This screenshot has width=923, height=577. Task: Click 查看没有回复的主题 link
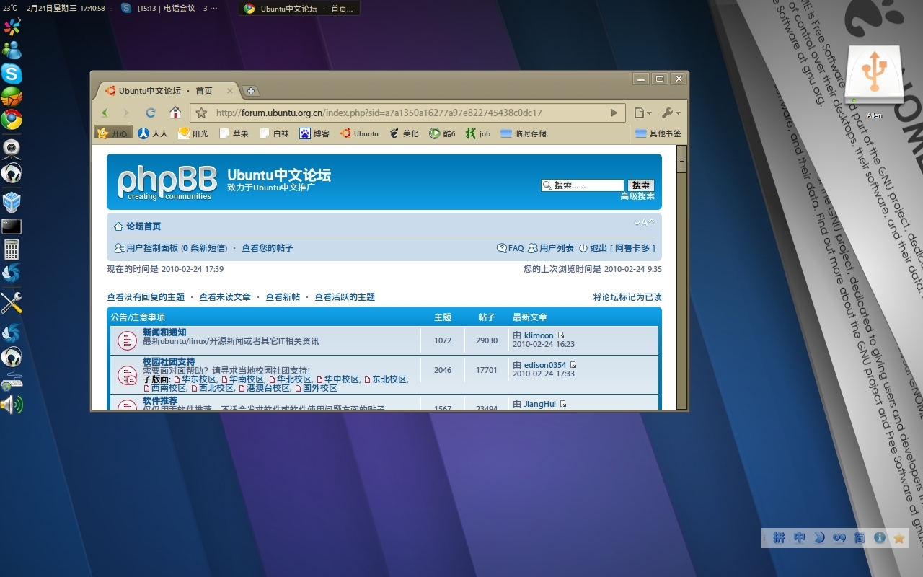pos(146,297)
